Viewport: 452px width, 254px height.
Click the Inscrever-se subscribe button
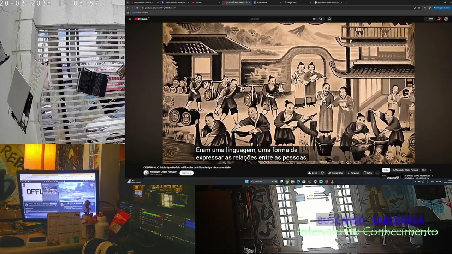coord(186,173)
